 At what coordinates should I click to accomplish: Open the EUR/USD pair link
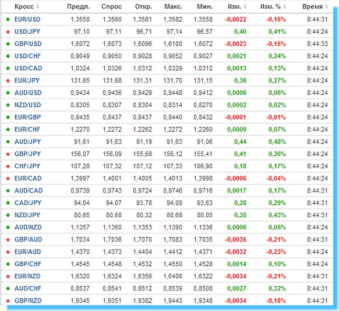coord(27,19)
